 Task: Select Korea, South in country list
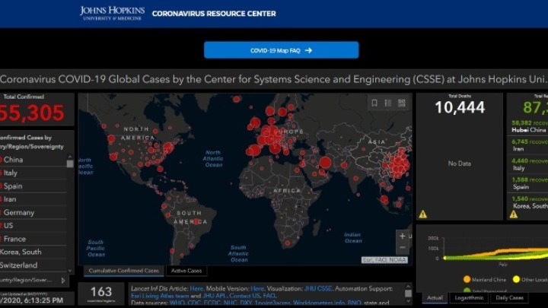point(33,252)
